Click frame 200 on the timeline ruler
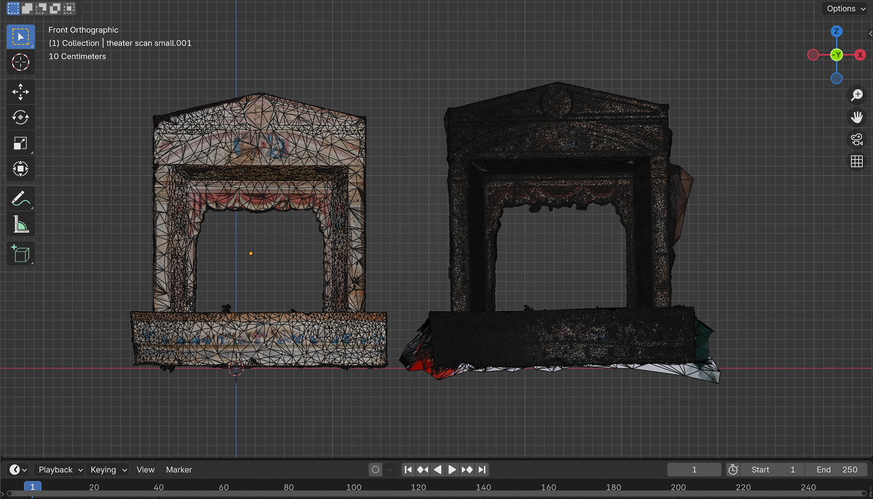 [678, 487]
